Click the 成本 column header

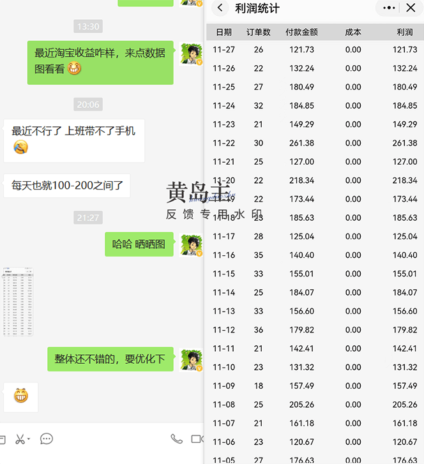[x=353, y=32]
